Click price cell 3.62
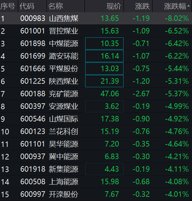 tap(104, 106)
